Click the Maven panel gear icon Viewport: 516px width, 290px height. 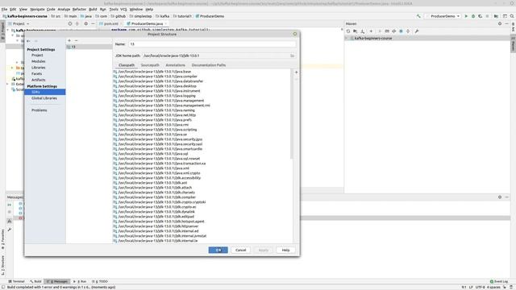500,23
